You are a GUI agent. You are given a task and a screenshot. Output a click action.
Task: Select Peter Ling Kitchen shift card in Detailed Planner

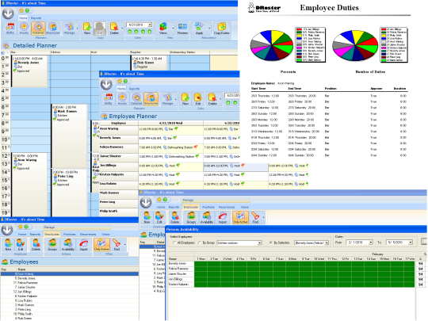pyautogui.click(x=69, y=193)
